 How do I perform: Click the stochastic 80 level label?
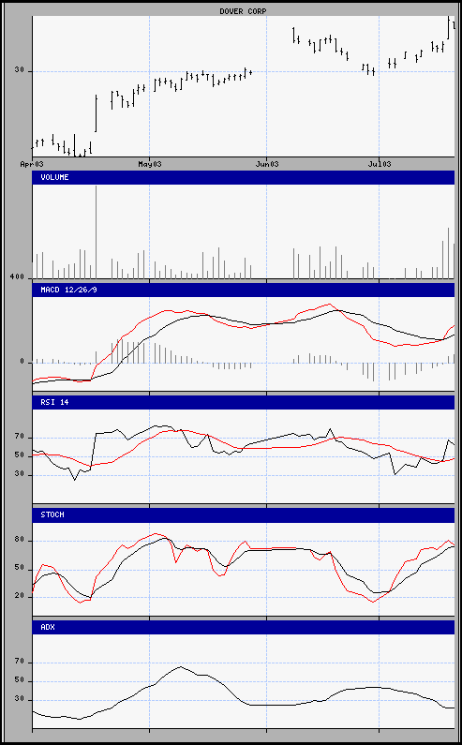[19, 540]
